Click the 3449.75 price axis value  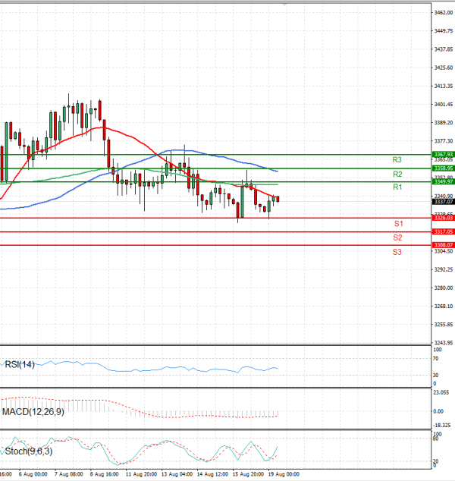(x=444, y=30)
